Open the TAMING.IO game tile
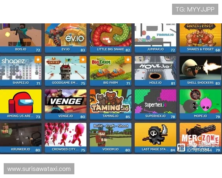The width and height of the screenshot is (222, 178). pyautogui.click(x=110, y=101)
